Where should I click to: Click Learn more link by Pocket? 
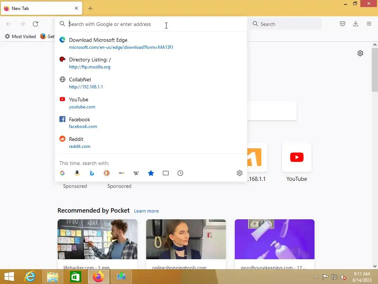[x=146, y=211]
